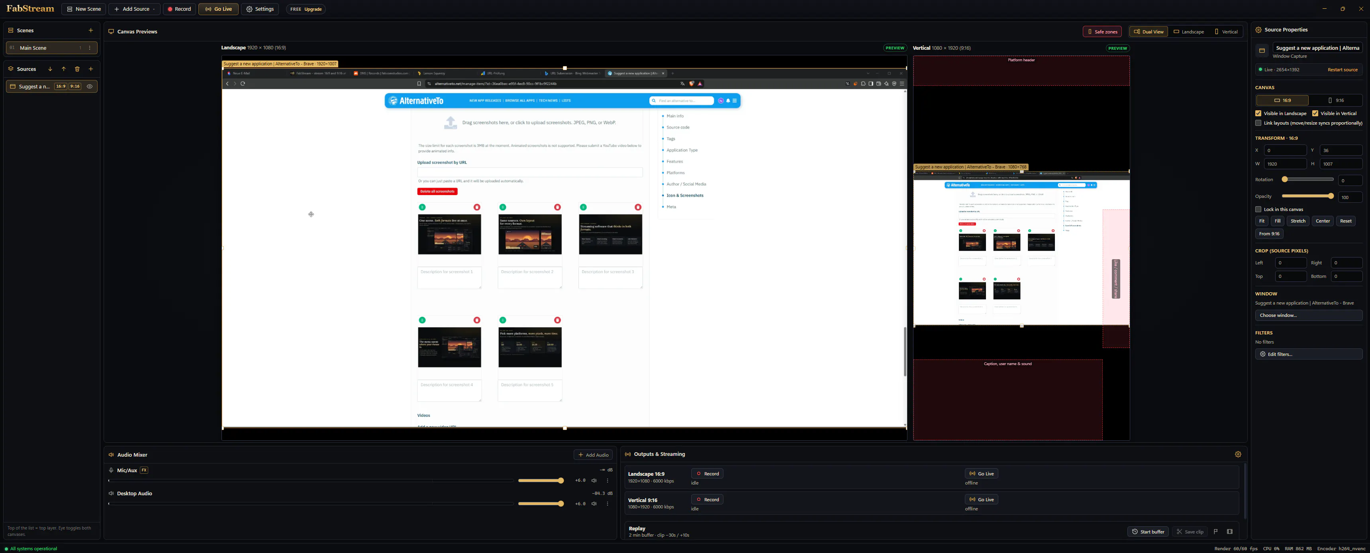The height and width of the screenshot is (553, 1370).
Task: Open the Main Scene three-dot options menu
Action: pyautogui.click(x=89, y=48)
